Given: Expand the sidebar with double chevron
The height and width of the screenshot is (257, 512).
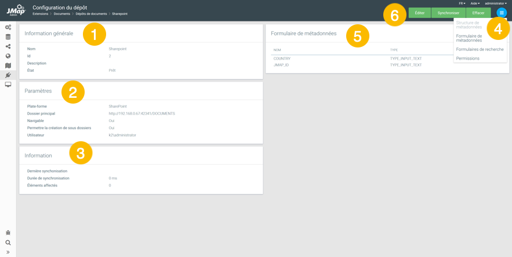Looking at the screenshot, I should (8, 252).
